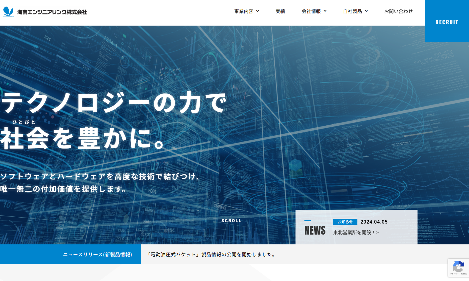Click the 海南エンジニアリング株式会社 company name
Image resolution: width=469 pixels, height=281 pixels.
pyautogui.click(x=52, y=12)
